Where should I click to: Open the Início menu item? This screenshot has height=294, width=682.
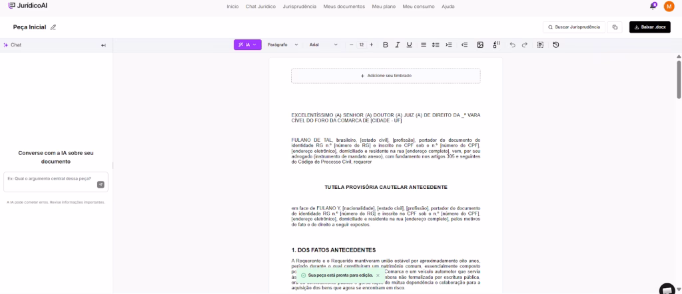pyautogui.click(x=232, y=7)
